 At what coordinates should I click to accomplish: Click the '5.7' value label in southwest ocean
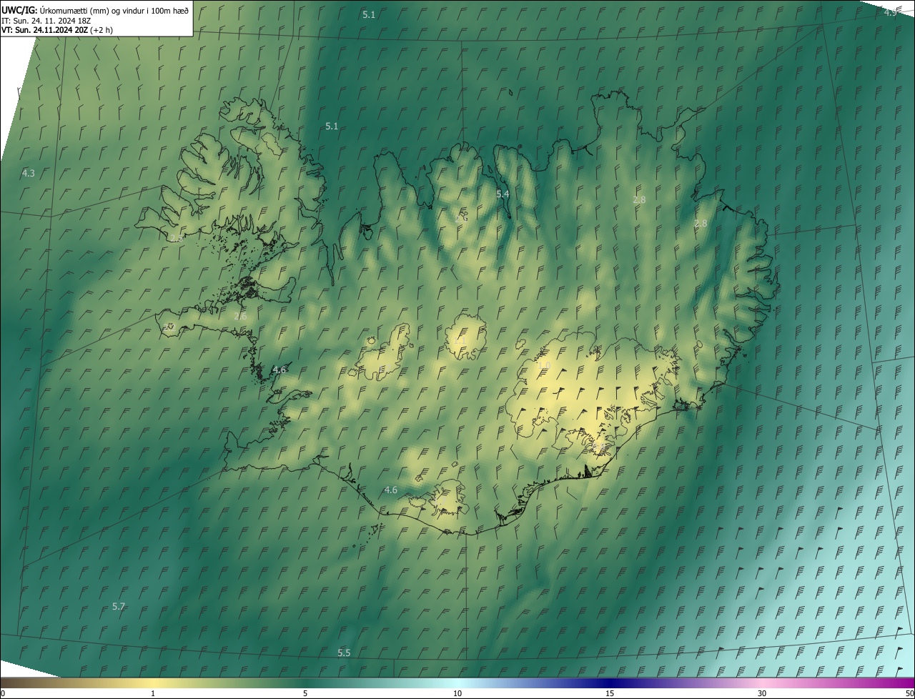coord(119,606)
